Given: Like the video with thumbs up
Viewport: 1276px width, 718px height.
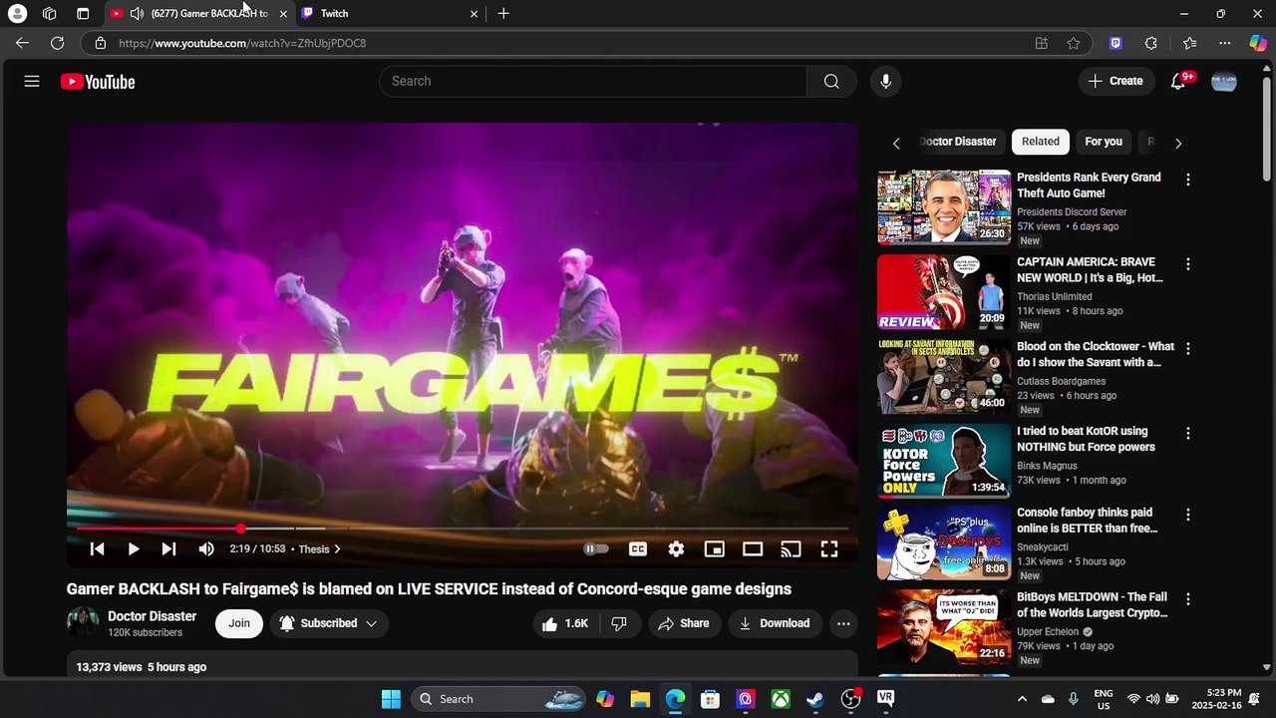Looking at the screenshot, I should tap(565, 623).
